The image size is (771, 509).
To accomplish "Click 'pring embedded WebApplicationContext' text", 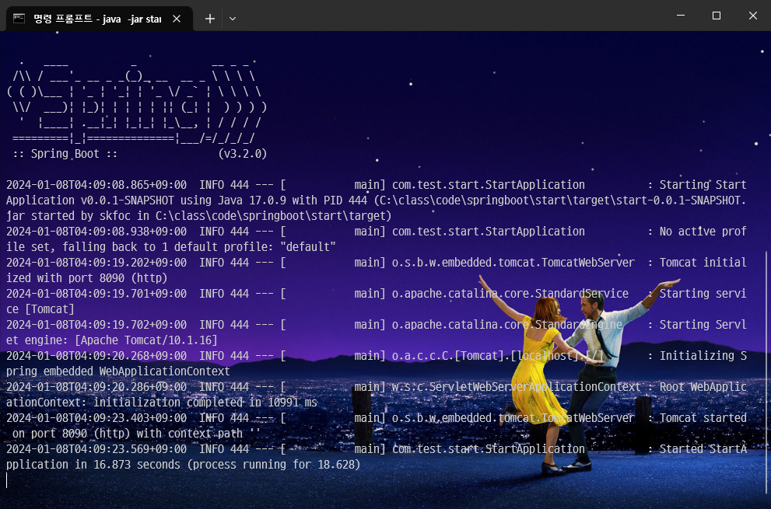I will pos(118,371).
